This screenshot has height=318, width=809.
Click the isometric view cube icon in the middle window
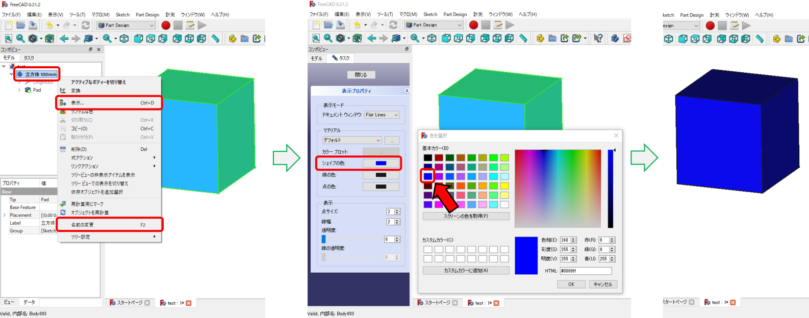tap(432, 38)
